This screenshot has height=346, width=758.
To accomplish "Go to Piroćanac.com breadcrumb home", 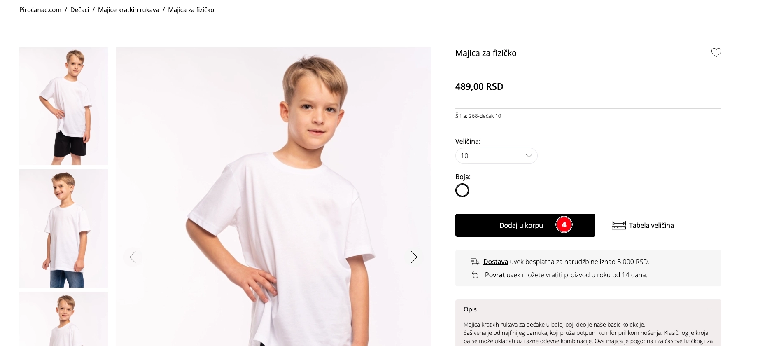I will (40, 9).
